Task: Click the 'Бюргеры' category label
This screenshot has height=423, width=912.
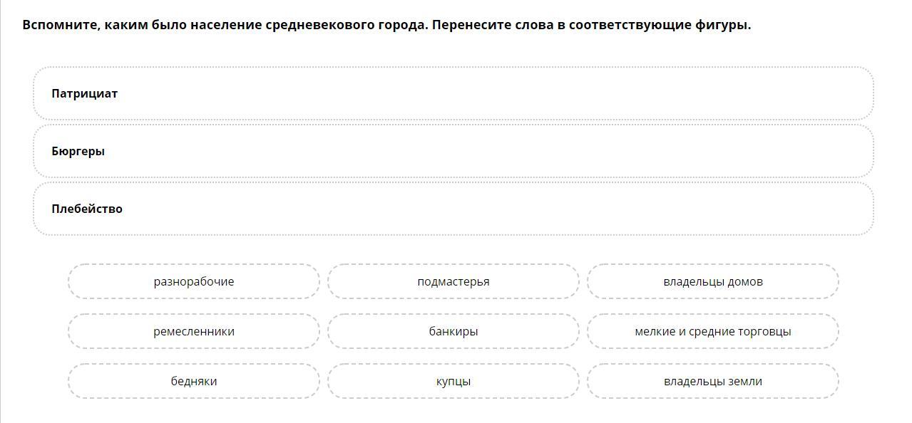Action: coord(78,151)
